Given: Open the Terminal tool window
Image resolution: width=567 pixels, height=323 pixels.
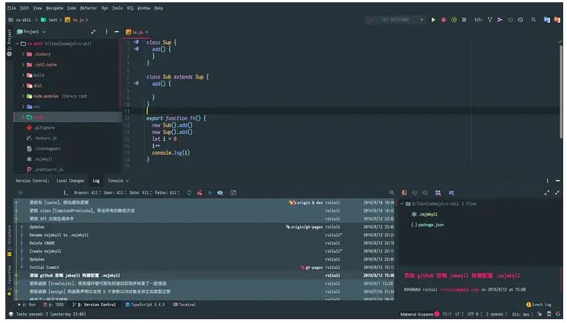Looking at the screenshot, I should 184,305.
